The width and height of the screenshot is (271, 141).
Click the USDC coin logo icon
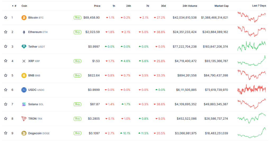point(24,90)
